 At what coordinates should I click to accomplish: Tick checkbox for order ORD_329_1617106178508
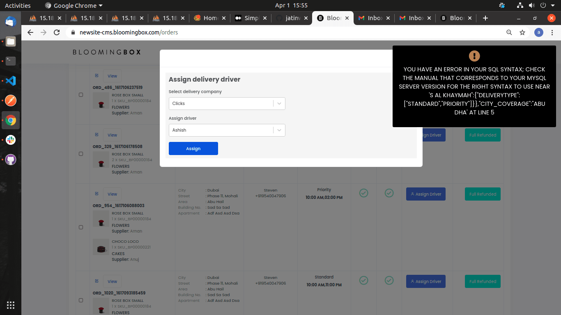pyautogui.click(x=81, y=154)
